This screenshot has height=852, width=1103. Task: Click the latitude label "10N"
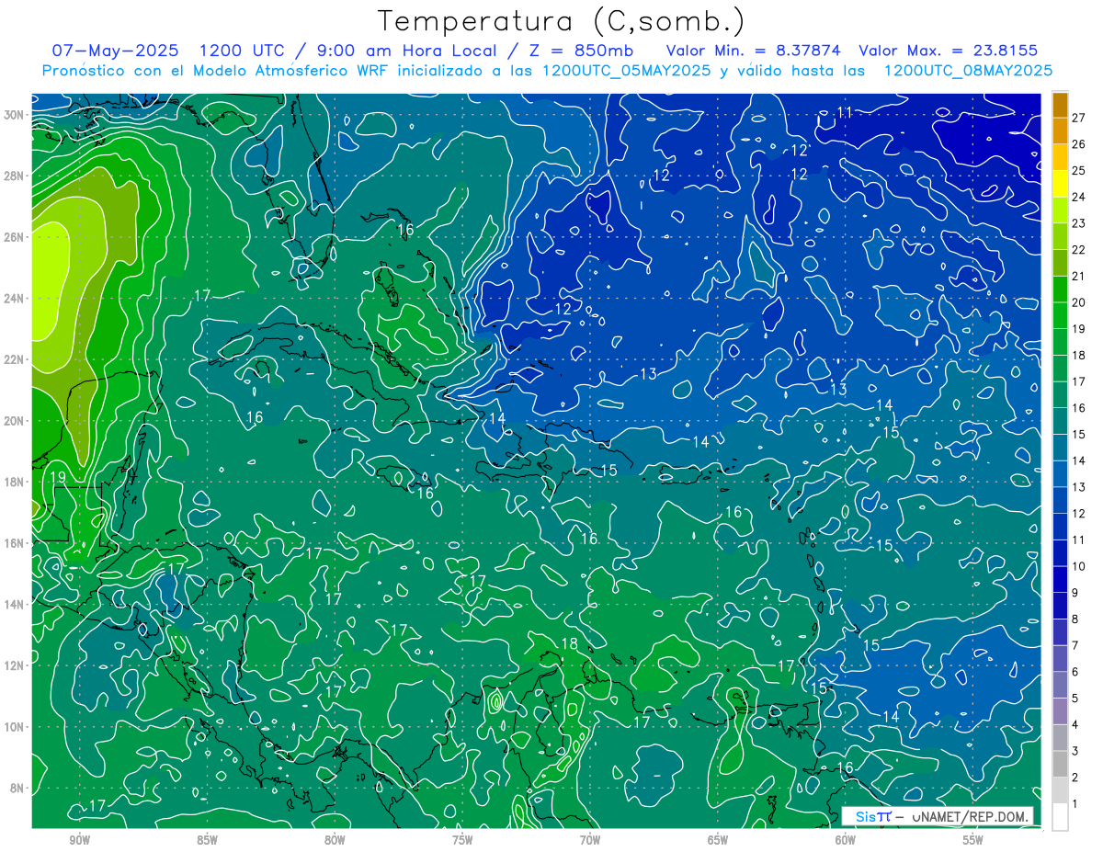coord(14,727)
